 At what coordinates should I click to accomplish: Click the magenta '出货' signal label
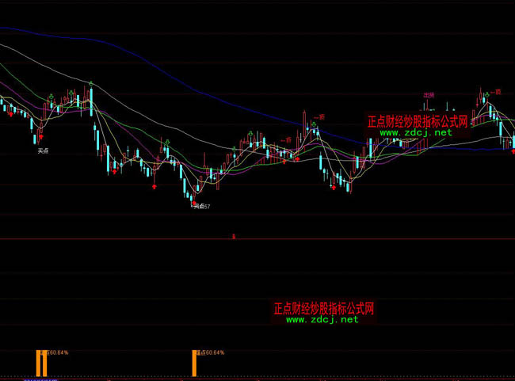(429, 94)
